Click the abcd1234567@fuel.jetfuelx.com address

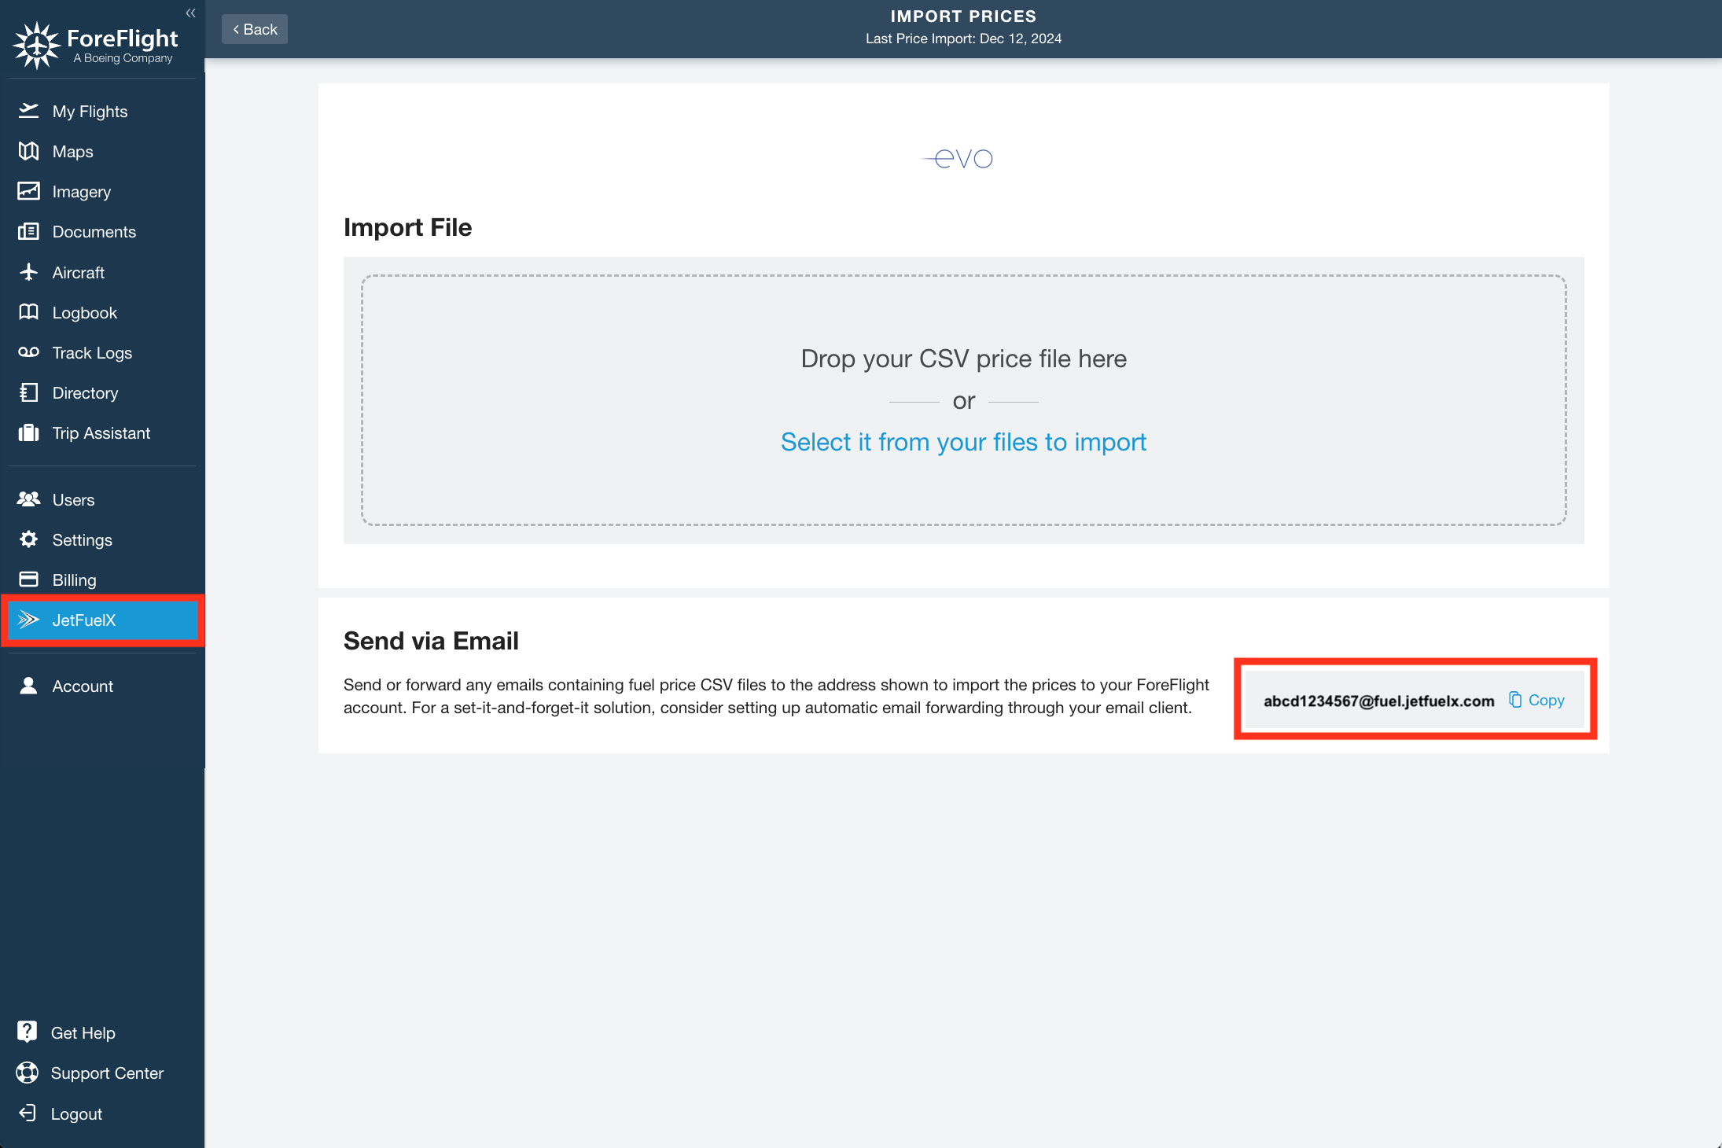[x=1378, y=701]
